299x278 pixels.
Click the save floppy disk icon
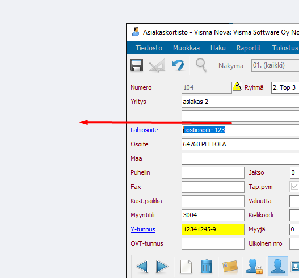137,65
